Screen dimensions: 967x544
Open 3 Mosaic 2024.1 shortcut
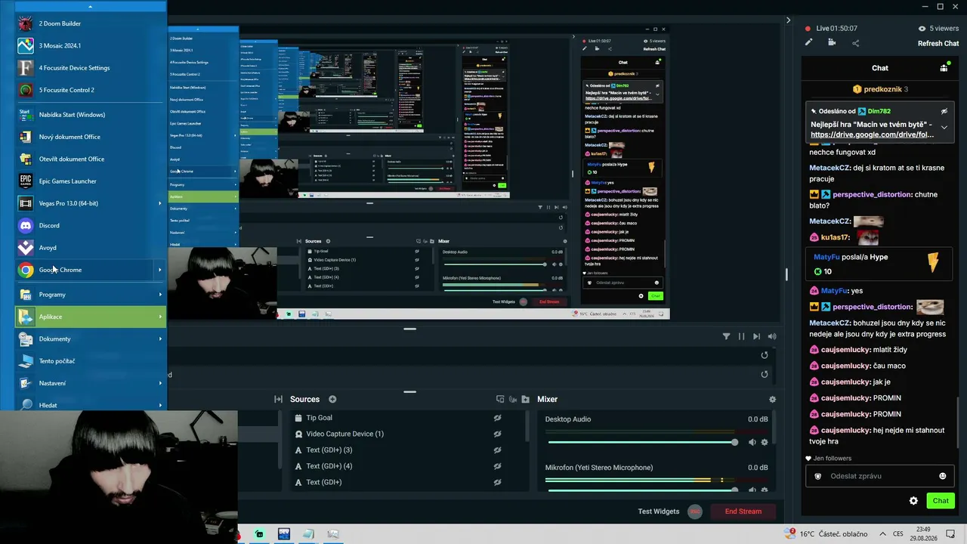(x=91, y=45)
